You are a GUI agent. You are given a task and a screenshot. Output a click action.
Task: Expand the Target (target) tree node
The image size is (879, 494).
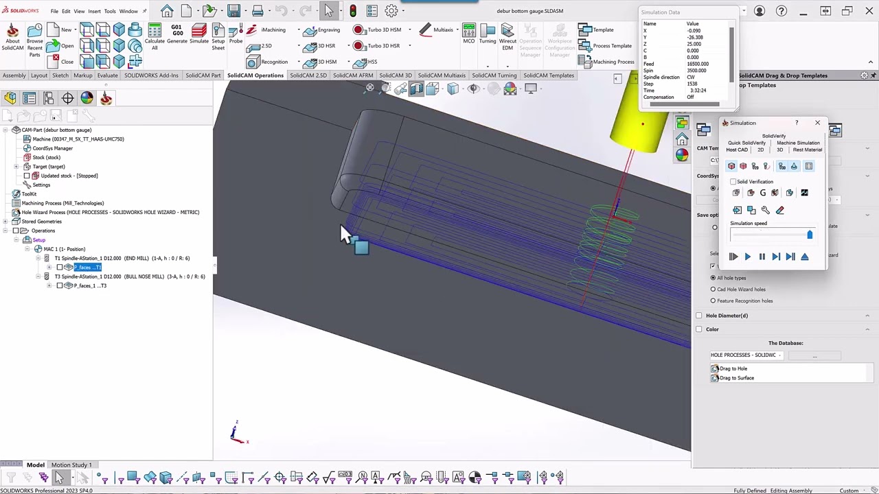pyautogui.click(x=16, y=167)
